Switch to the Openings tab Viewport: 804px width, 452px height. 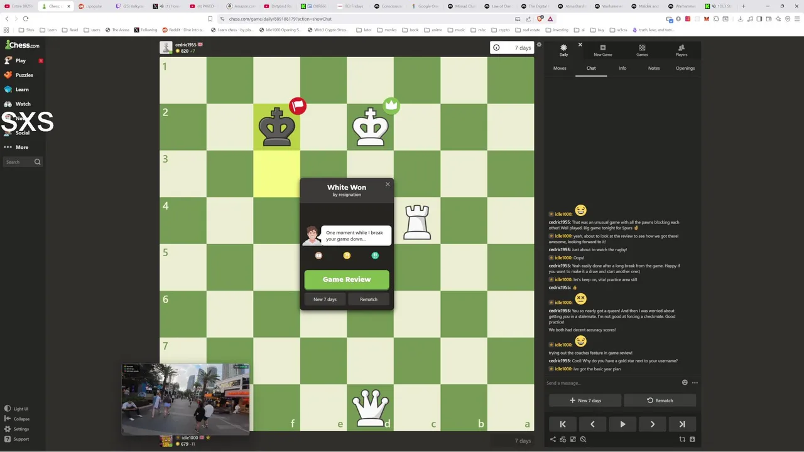coord(685,68)
